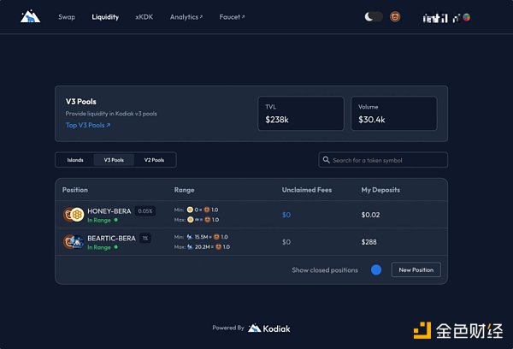The height and width of the screenshot is (349, 513).
Task: Open the connected wallet account menu
Action: [x=440, y=17]
